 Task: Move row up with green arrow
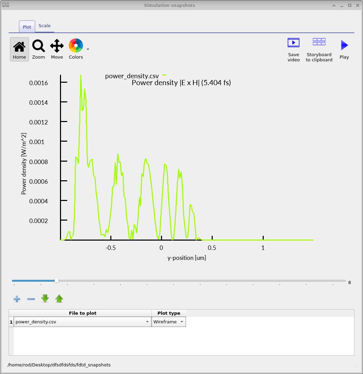pyautogui.click(x=59, y=299)
